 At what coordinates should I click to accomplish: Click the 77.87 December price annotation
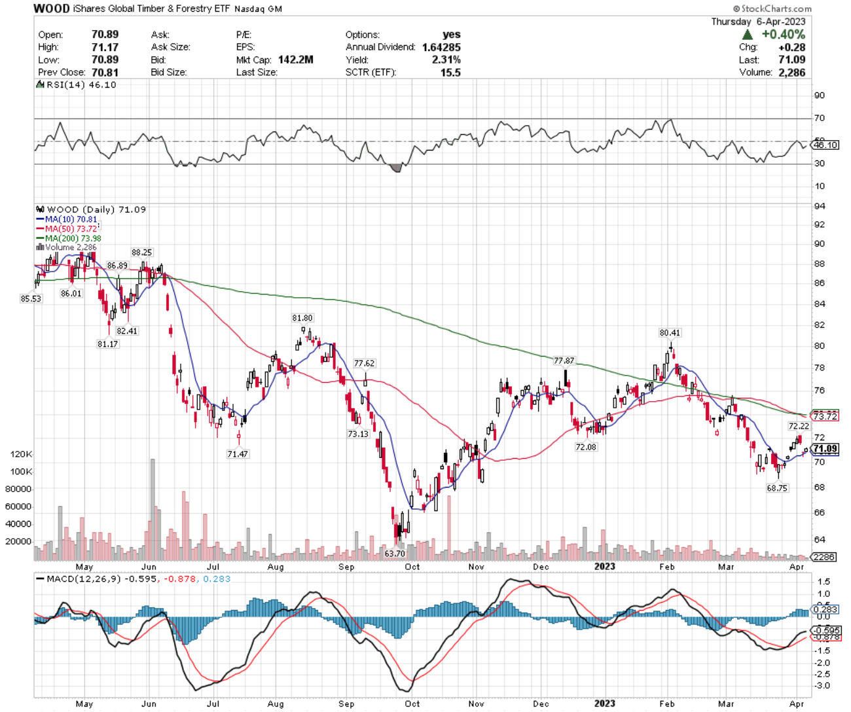tap(564, 361)
